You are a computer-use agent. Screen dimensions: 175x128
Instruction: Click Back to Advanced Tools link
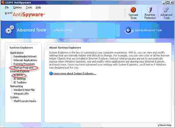coord(148,30)
